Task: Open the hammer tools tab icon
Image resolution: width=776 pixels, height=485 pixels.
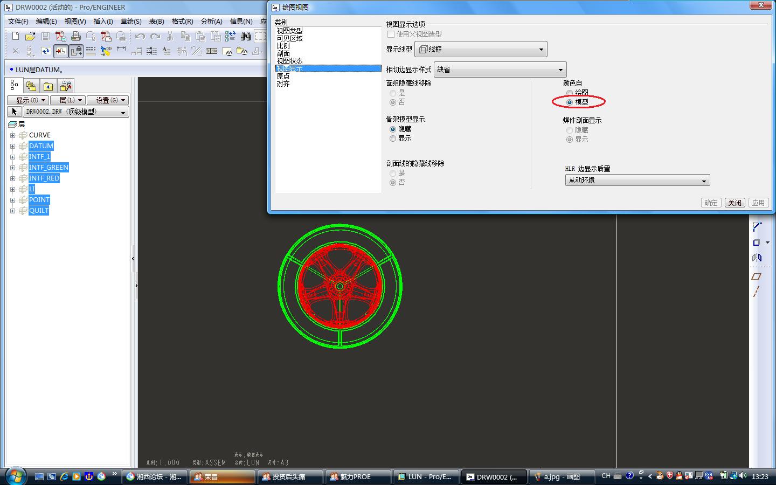Action: click(66, 86)
